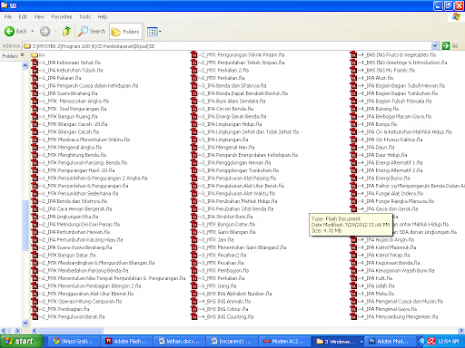Switch to Adobe Flash taskbar button

[125, 342]
